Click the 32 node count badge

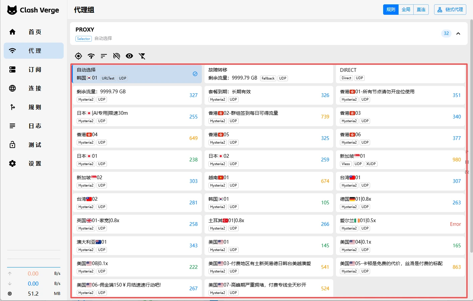[x=446, y=33]
